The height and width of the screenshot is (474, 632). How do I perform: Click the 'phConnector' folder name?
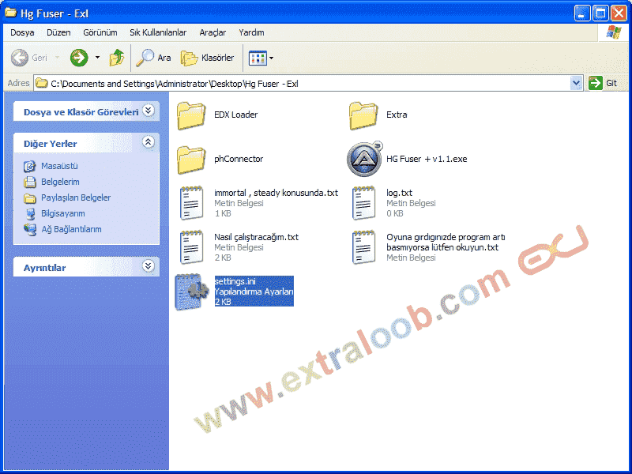239,159
